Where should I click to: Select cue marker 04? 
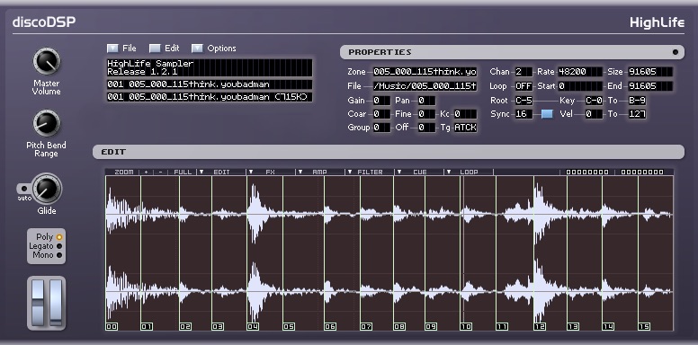click(253, 326)
